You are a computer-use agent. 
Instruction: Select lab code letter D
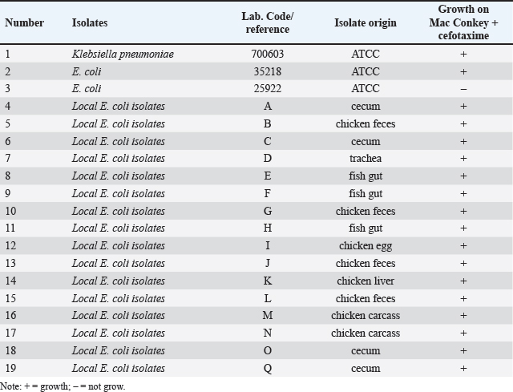268,159
